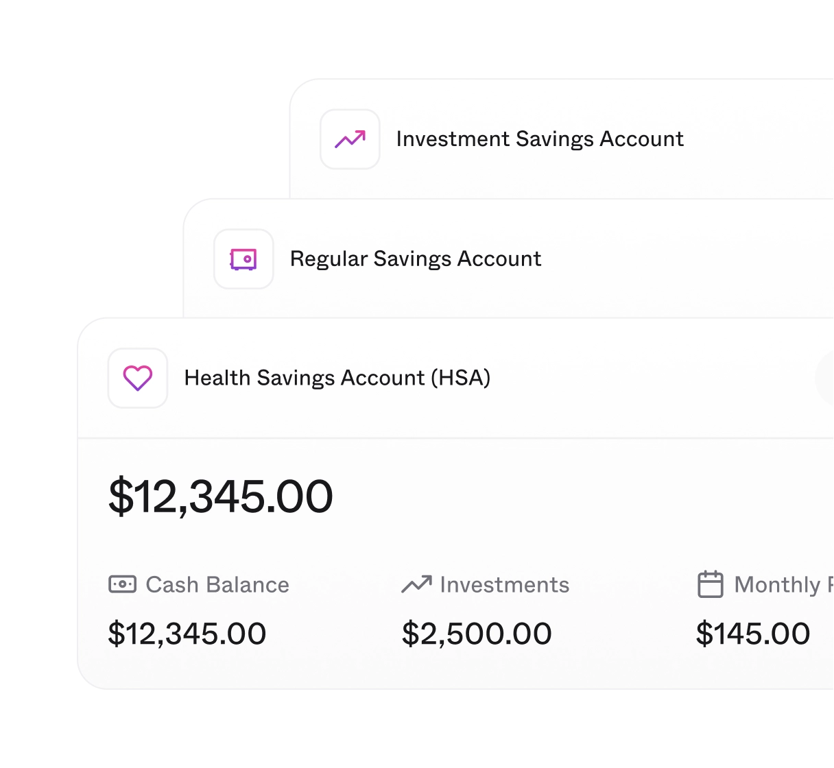Select the $145.00 Monthly value
Image resolution: width=834 pixels, height=768 pixels.
(753, 633)
